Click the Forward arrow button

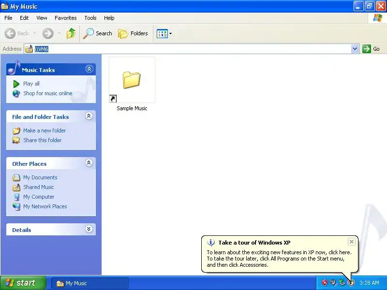[48, 33]
